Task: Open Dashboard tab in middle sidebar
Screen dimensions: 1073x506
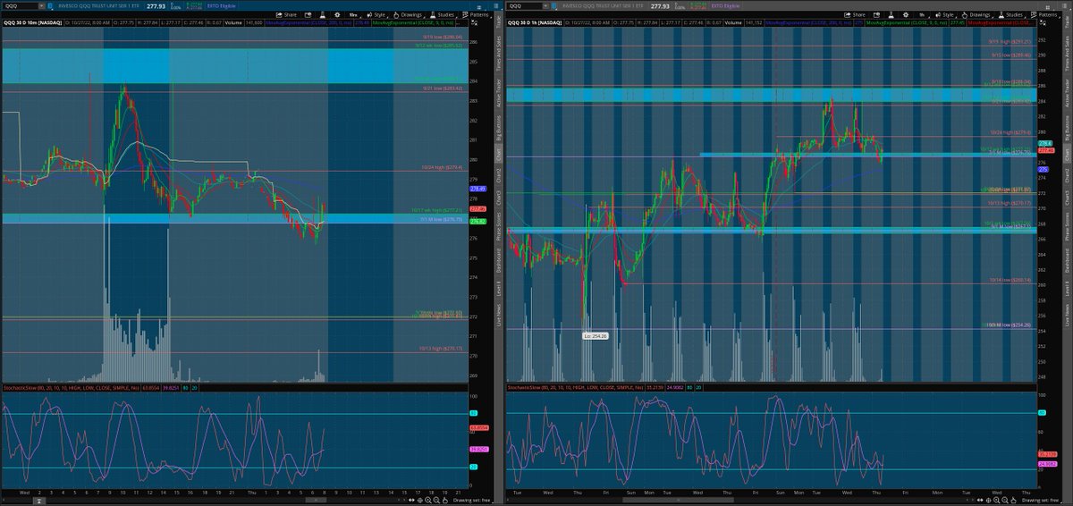Action: tap(499, 261)
